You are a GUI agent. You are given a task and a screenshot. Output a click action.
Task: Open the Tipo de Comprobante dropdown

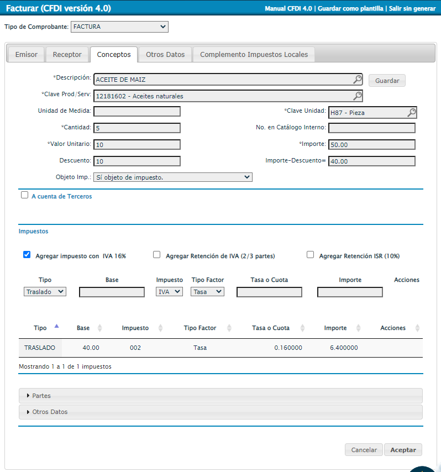click(x=119, y=27)
